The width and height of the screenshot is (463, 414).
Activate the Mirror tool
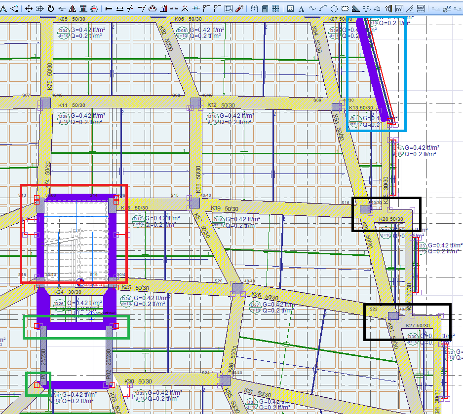pos(72,8)
